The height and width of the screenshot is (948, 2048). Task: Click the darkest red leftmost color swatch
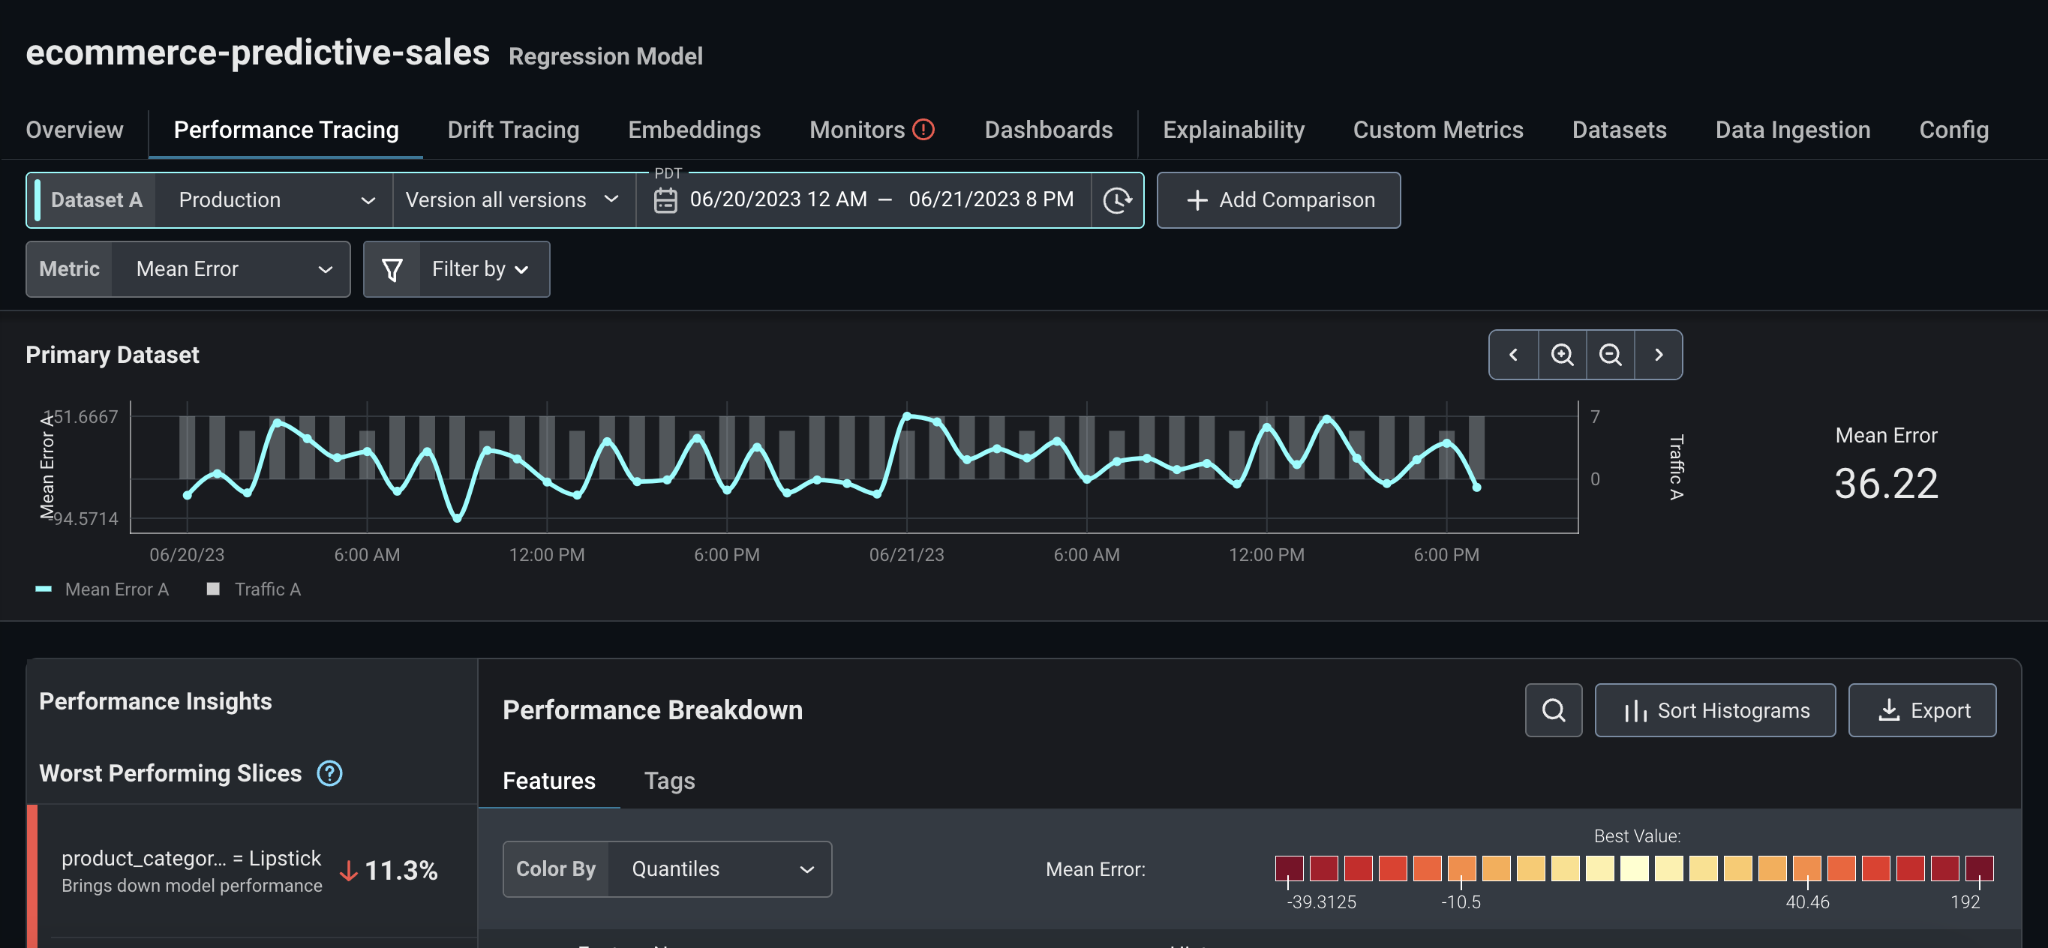coord(1289,868)
